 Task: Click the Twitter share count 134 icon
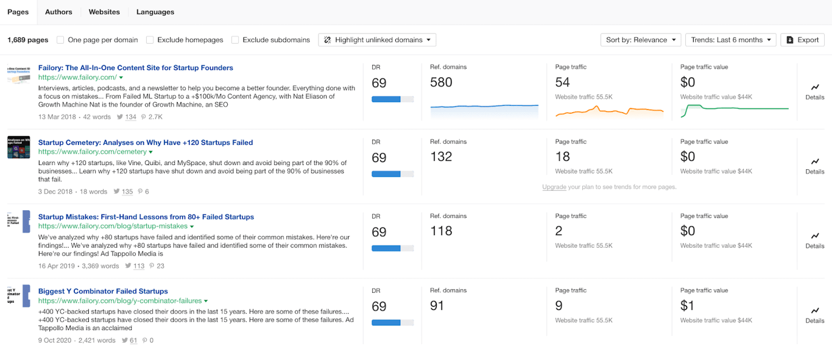point(119,117)
